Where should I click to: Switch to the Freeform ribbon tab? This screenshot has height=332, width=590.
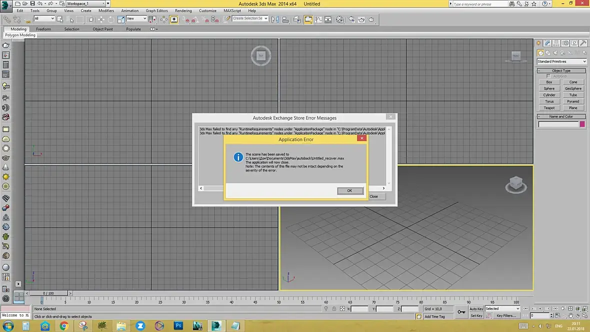point(43,29)
